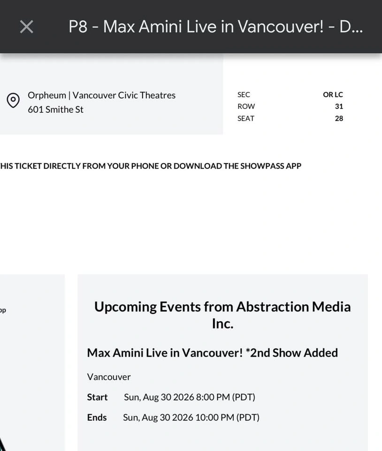The image size is (382, 451).
Task: Close the ticket viewer with X icon
Action: point(26,27)
